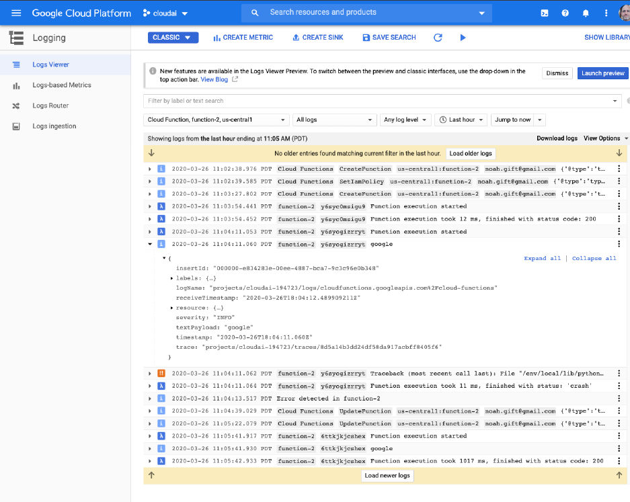630x502 pixels.
Task: Click CREATE METRIC
Action: click(243, 38)
